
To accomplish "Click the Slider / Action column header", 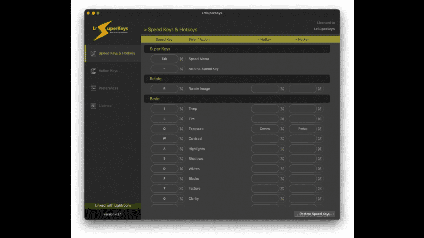I will 198,40.
